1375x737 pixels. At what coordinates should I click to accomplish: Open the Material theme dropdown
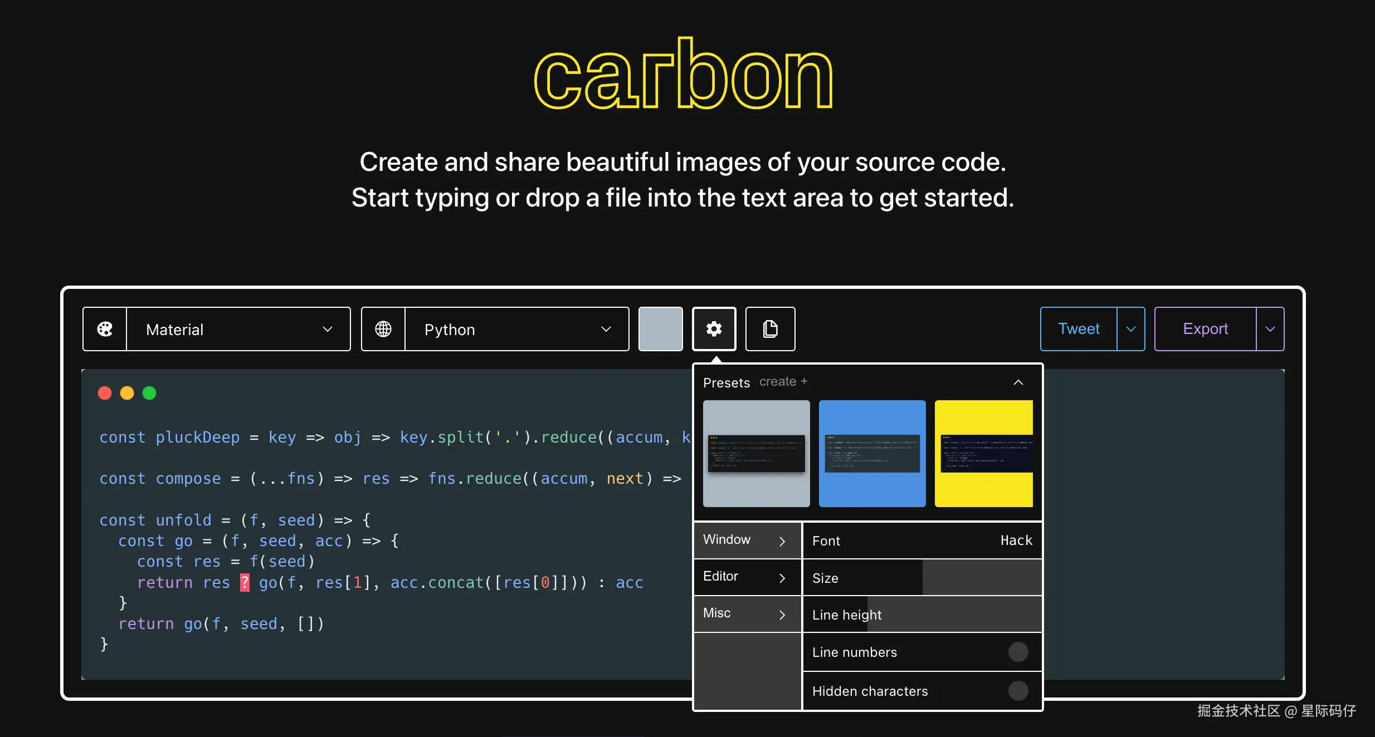(x=238, y=329)
